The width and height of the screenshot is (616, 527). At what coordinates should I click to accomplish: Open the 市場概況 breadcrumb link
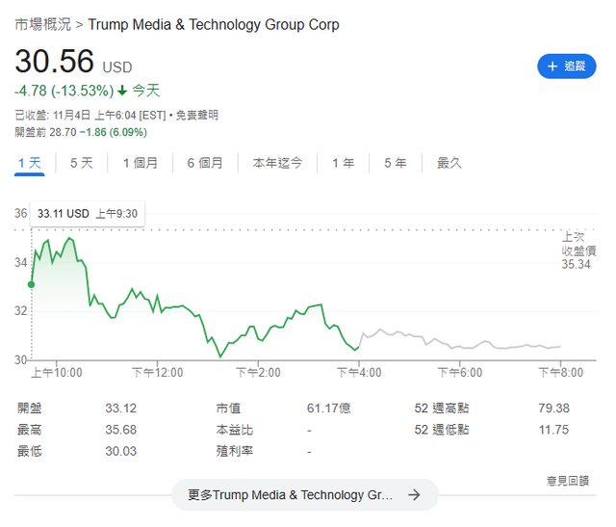tap(42, 24)
